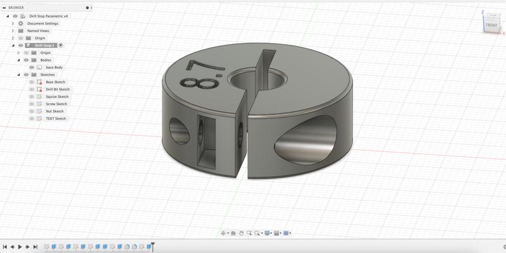This screenshot has height=253, width=506.
Task: Jump to timeline beginning
Action: click(5, 247)
